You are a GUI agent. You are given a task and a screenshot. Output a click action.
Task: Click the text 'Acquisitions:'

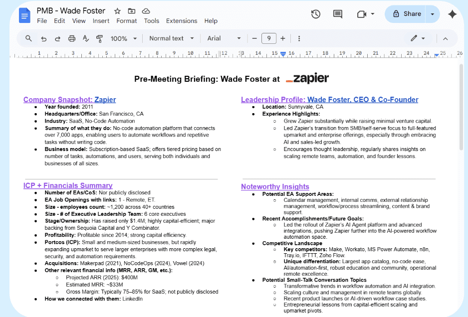61,263
